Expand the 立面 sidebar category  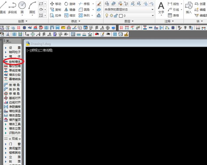[12, 157]
